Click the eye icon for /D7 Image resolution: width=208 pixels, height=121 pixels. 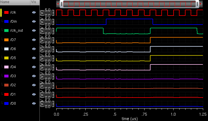[34, 40]
